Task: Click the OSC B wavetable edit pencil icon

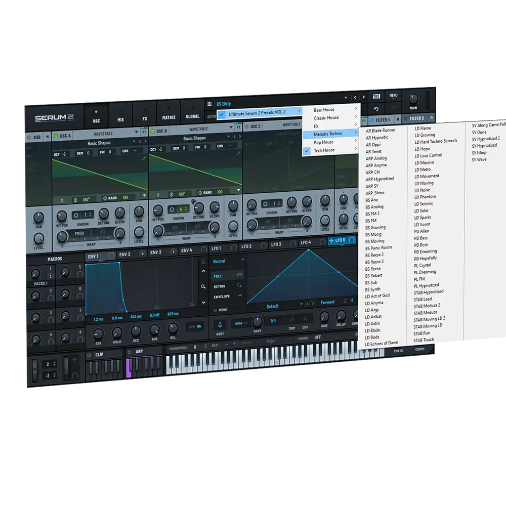Action: pyautogui.click(x=238, y=154)
